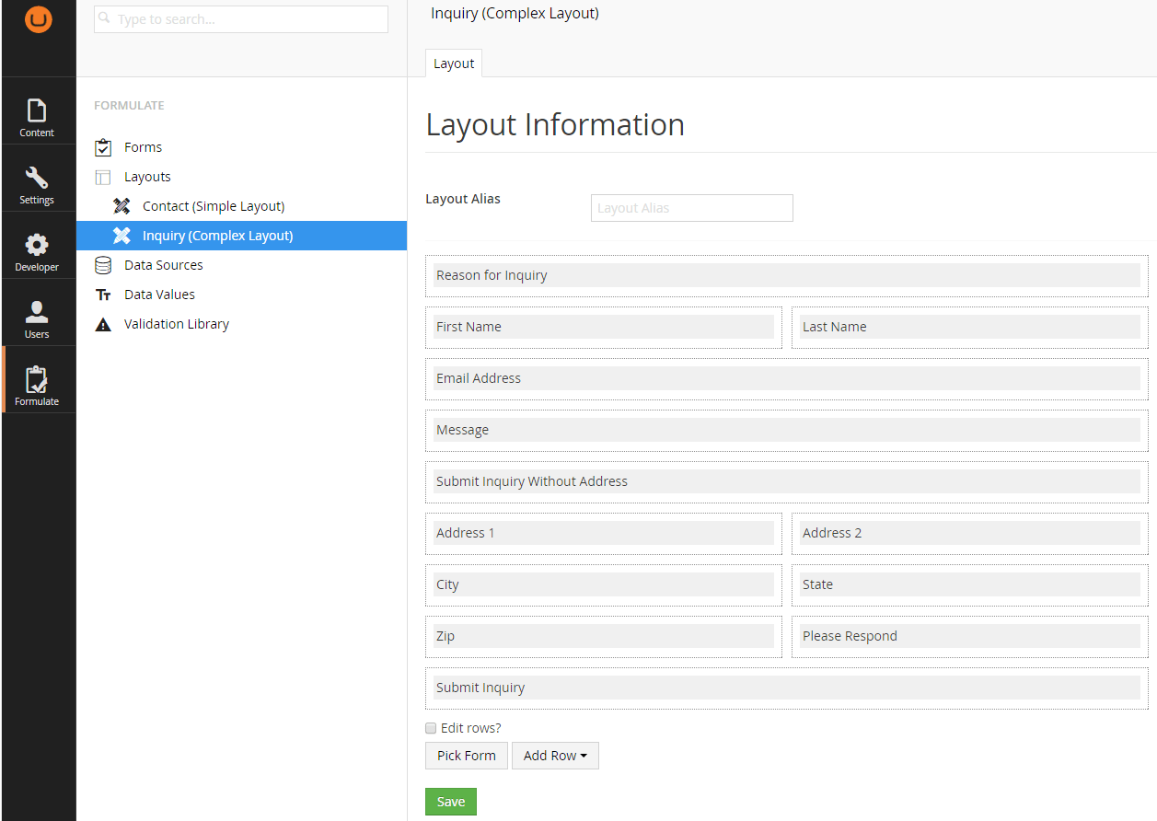Viewport: 1157px width, 821px height.
Task: Click the State field cell
Action: [970, 584]
